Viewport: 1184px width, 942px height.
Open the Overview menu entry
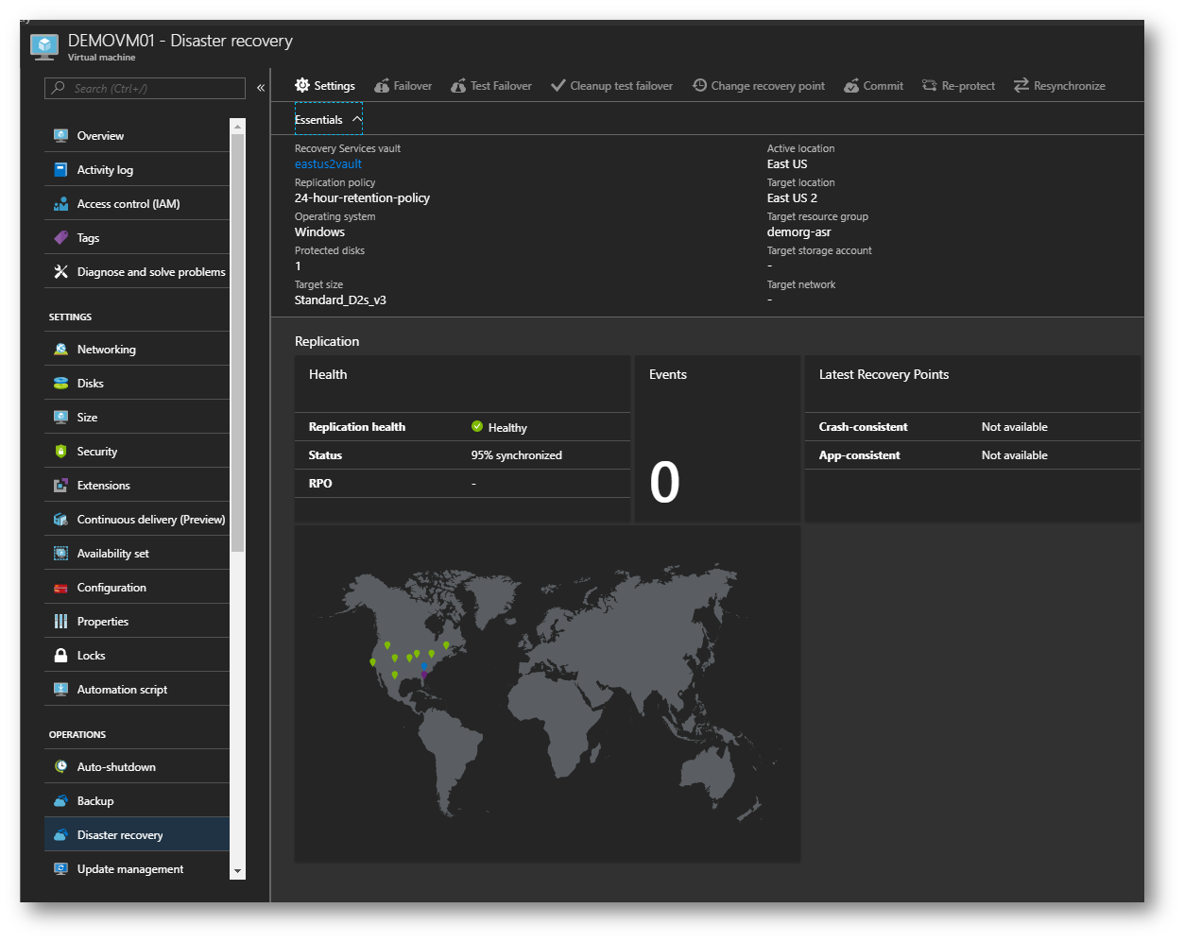pos(137,135)
